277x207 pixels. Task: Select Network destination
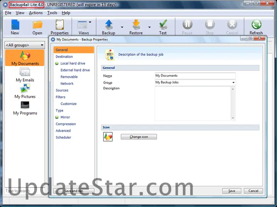tap(67, 84)
